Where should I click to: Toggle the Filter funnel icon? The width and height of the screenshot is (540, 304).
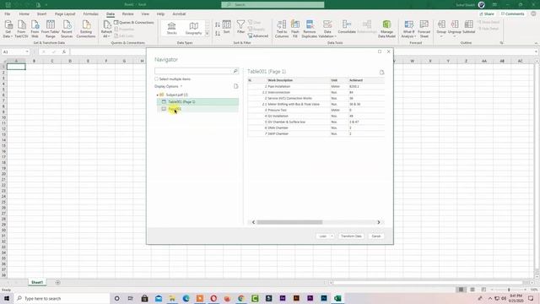240,27
